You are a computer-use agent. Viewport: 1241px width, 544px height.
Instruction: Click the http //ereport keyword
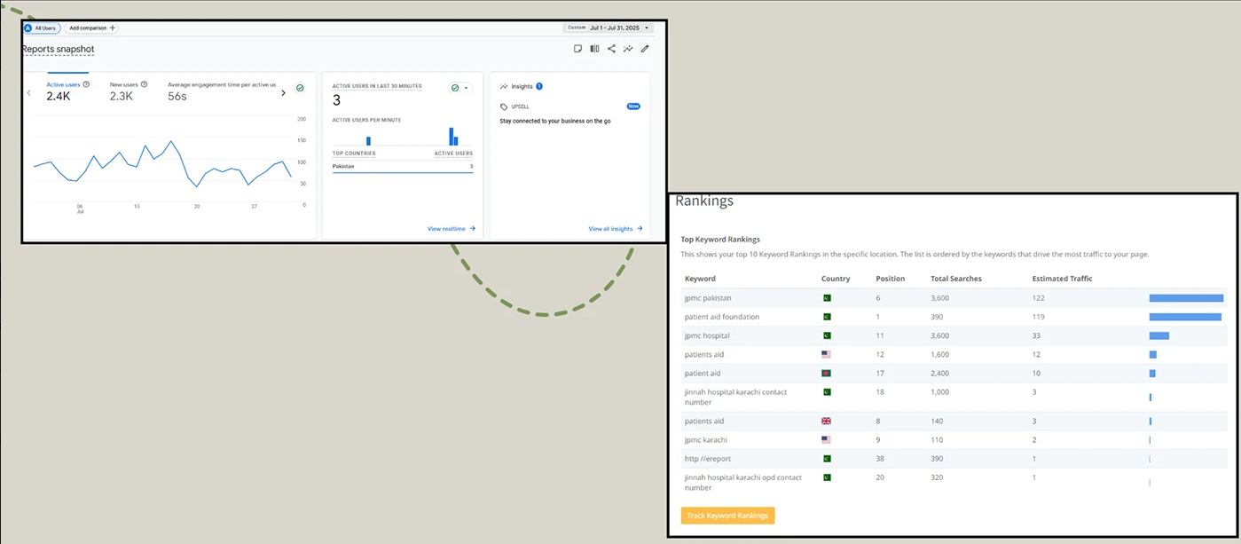click(708, 459)
